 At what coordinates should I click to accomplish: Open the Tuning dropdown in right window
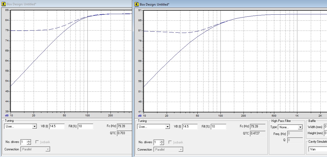[167, 127]
